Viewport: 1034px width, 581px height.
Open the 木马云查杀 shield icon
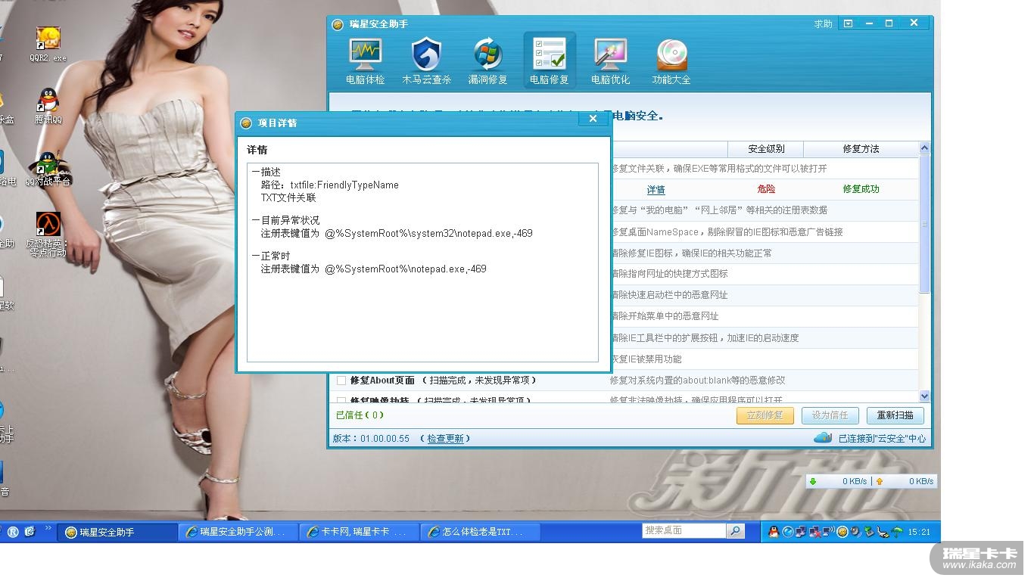(x=426, y=54)
